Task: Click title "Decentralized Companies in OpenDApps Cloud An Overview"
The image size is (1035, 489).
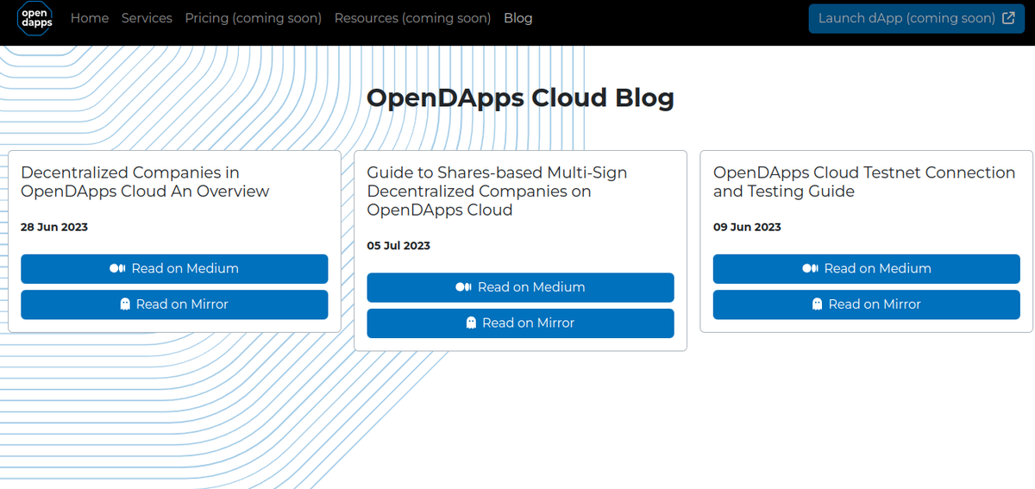Action: pos(145,182)
